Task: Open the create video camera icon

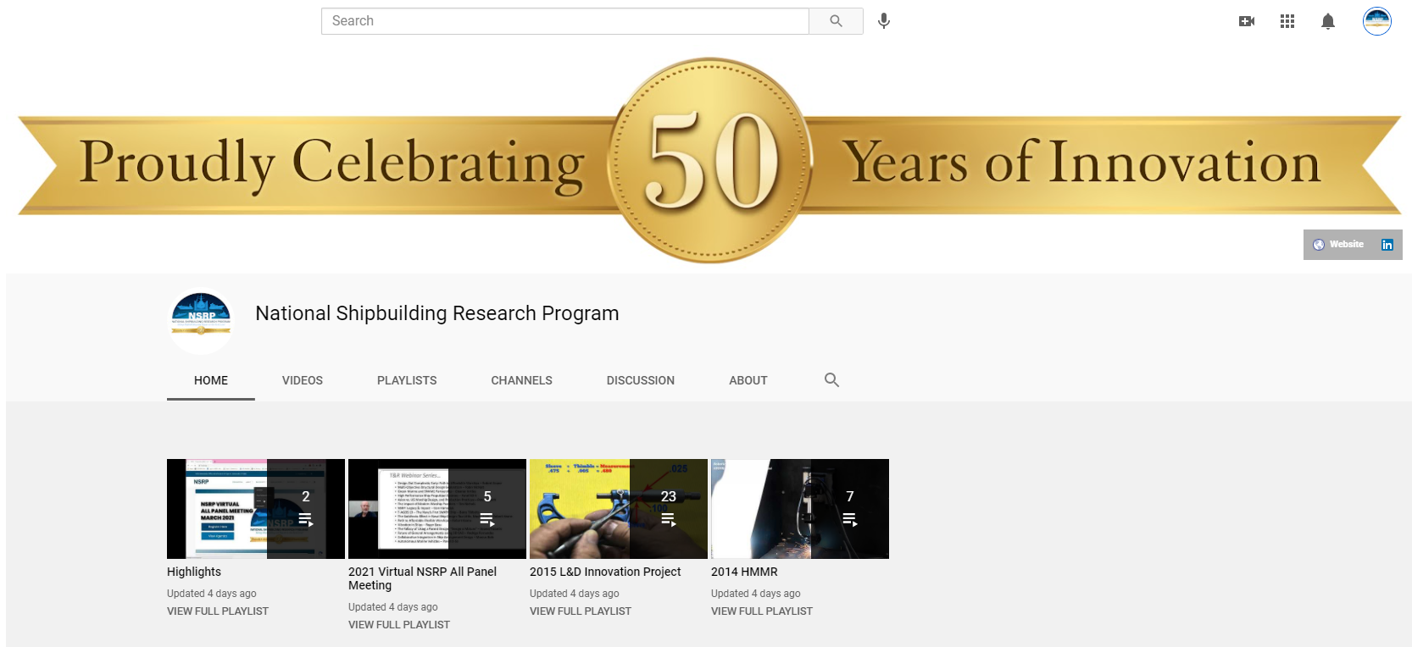Action: tap(1247, 21)
